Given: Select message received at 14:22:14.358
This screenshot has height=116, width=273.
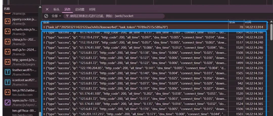Looking at the screenshot, I should point(155,73).
